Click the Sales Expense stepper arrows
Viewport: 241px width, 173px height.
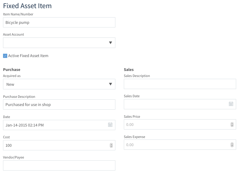pyautogui.click(x=232, y=145)
